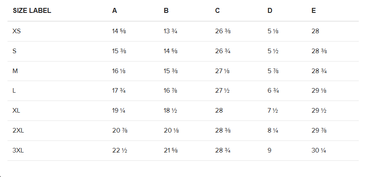This screenshot has width=365, height=177.
Task: Select column header A
Action: click(x=114, y=11)
